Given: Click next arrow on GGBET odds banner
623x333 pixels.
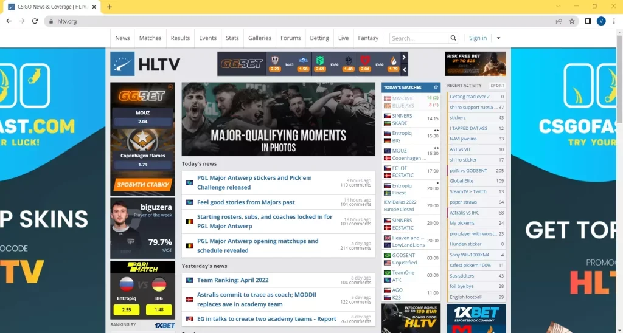Looking at the screenshot, I should pyautogui.click(x=404, y=57).
